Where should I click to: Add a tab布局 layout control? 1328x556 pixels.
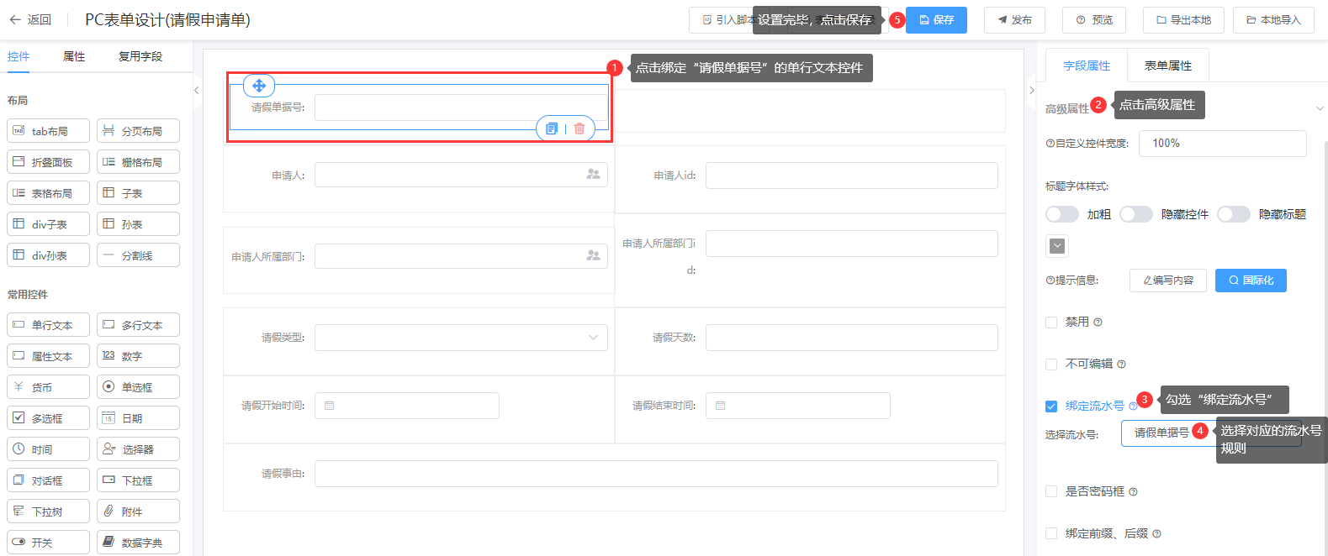48,131
